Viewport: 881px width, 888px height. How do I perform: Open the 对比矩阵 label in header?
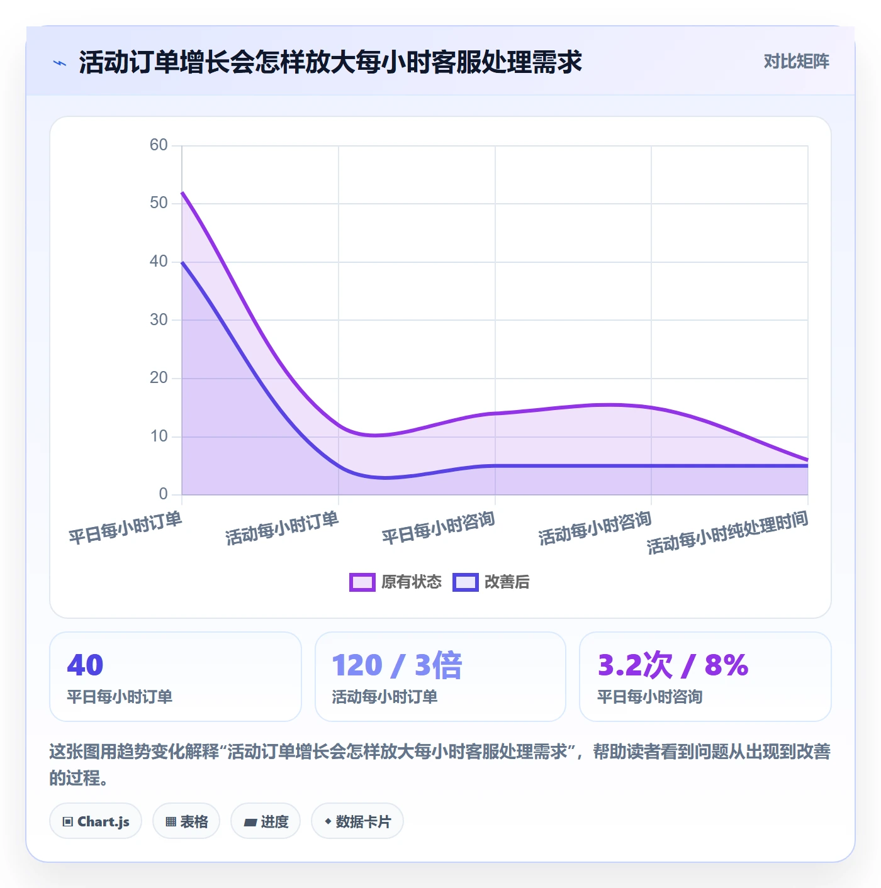coord(796,62)
